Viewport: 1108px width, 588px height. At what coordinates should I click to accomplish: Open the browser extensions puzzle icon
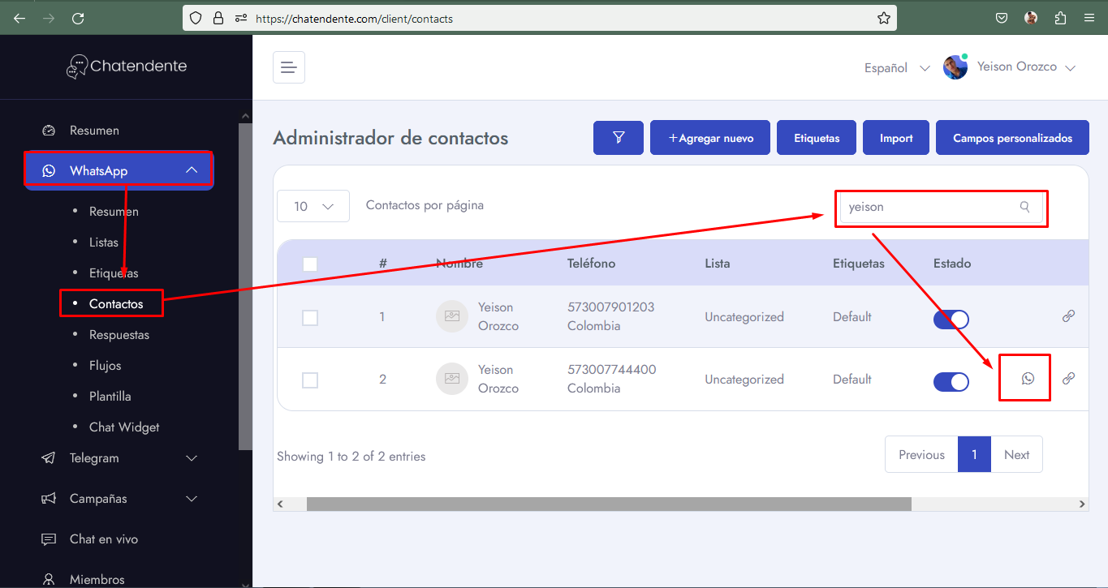coord(1060,18)
